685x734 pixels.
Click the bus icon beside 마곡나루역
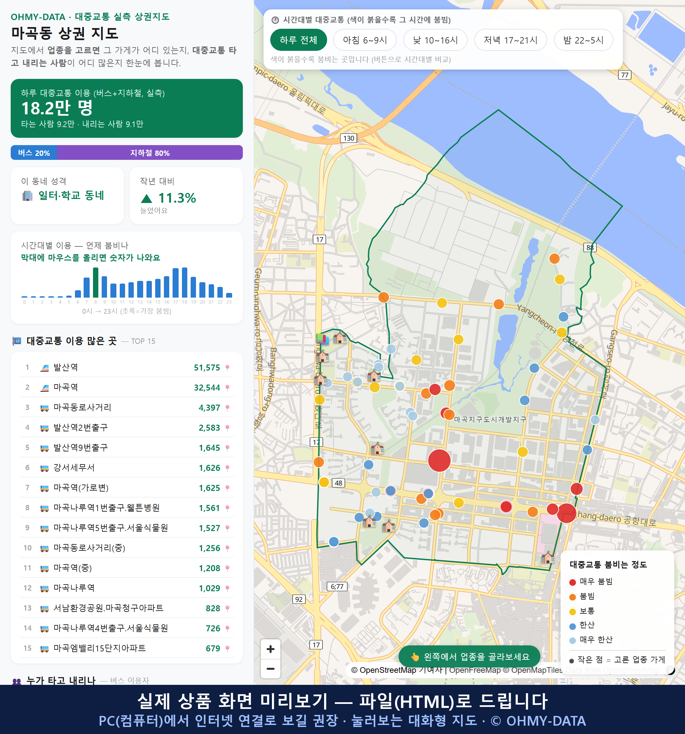44,588
